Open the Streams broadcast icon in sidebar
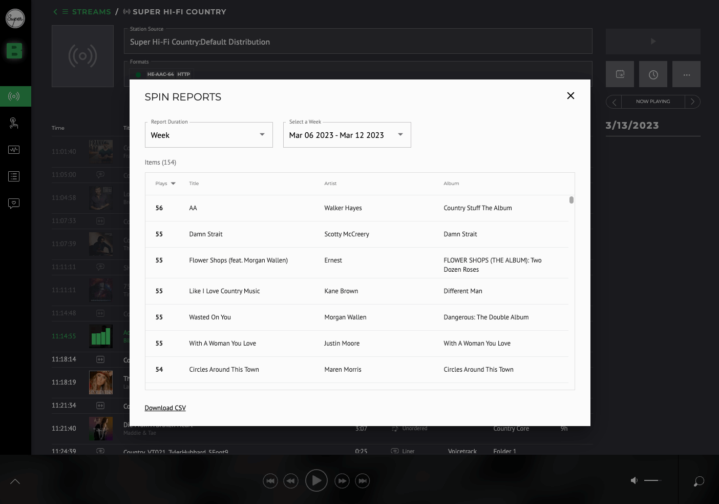 (14, 96)
